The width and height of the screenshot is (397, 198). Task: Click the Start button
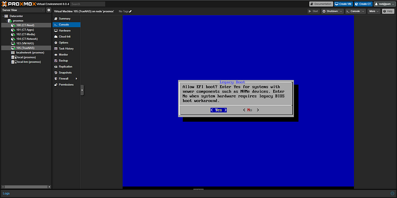point(314,11)
